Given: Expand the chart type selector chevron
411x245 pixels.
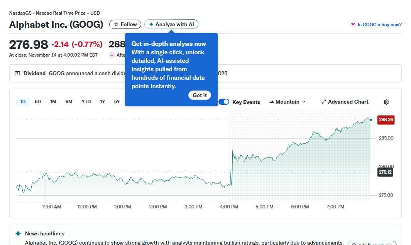Looking at the screenshot, I should click(303, 102).
